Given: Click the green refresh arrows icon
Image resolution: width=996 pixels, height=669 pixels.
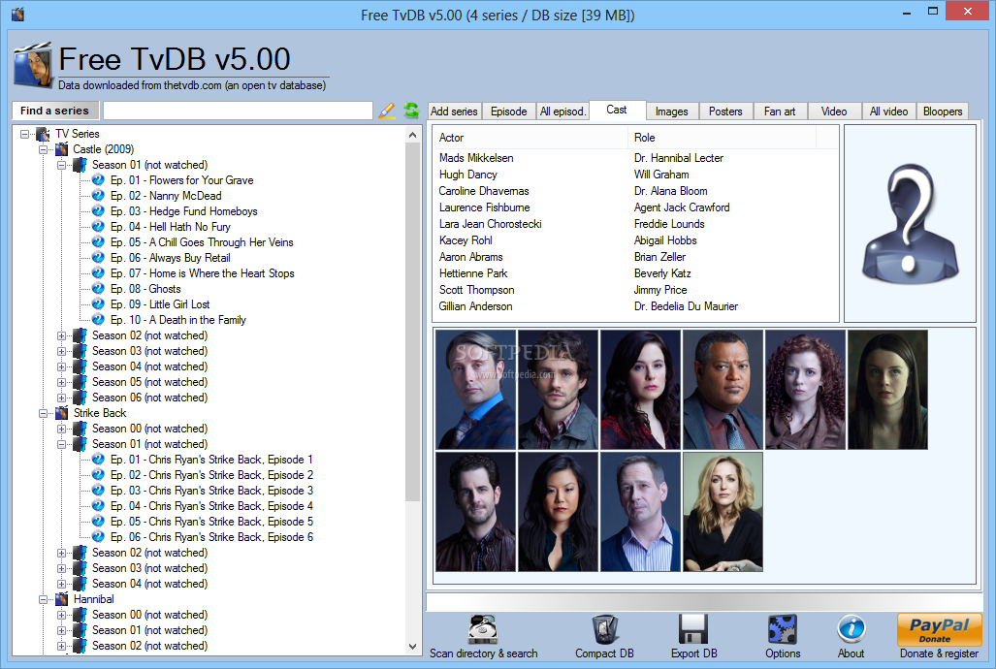Looking at the screenshot, I should pyautogui.click(x=411, y=111).
